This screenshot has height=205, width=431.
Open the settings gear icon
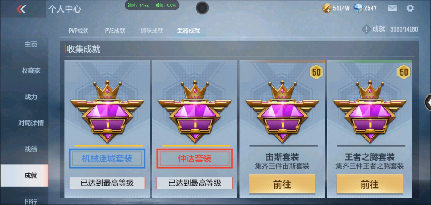pyautogui.click(x=410, y=8)
